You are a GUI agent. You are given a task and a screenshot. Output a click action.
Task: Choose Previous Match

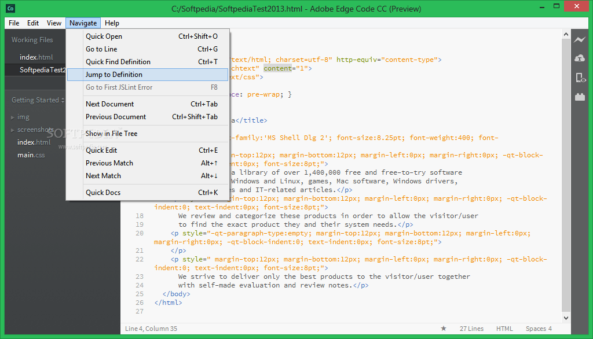148,163
